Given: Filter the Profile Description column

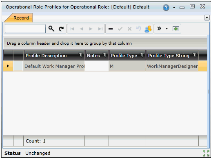Looking at the screenshot, I should tap(81, 55).
